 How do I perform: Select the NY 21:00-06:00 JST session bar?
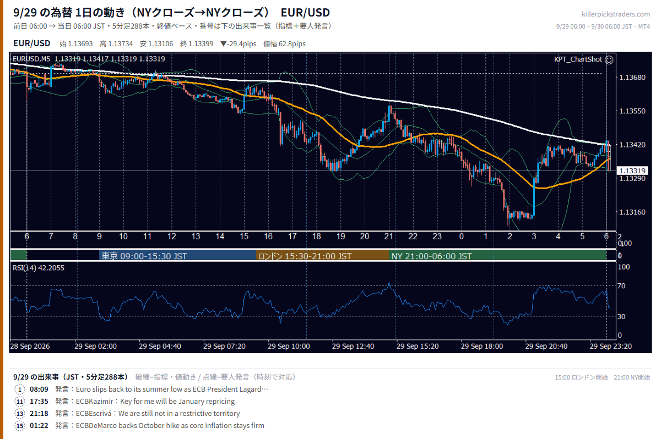pos(497,256)
